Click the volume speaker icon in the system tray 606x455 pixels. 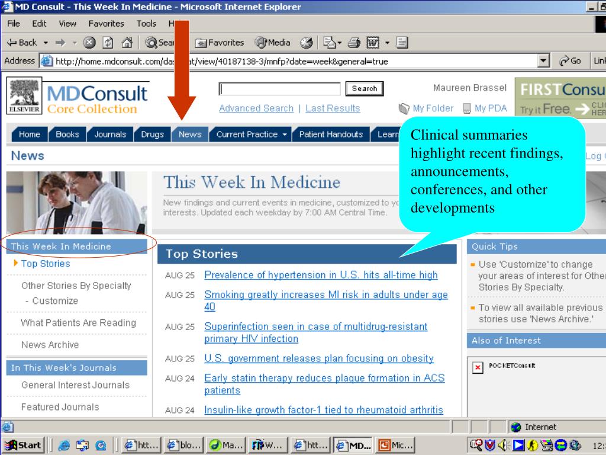[503, 446]
